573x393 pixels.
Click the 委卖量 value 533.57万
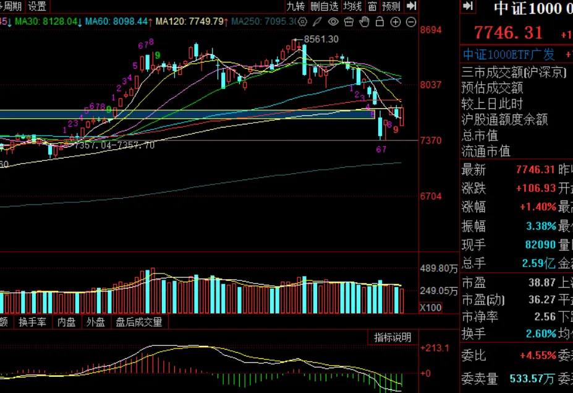tap(532, 379)
